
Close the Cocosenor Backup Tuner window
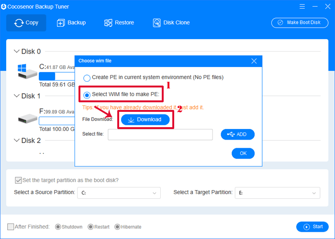coord(328,7)
